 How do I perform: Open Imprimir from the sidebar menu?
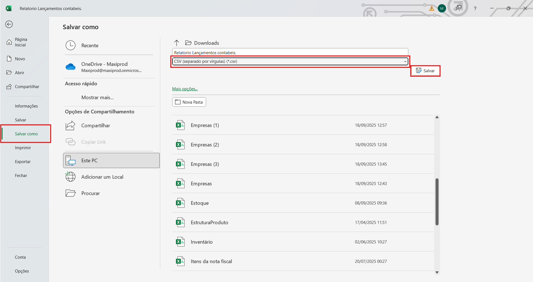tap(23, 148)
